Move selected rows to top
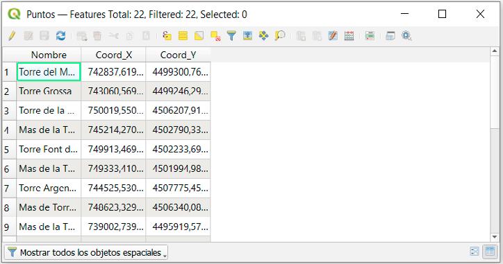This screenshot has width=503, height=264. (247, 35)
